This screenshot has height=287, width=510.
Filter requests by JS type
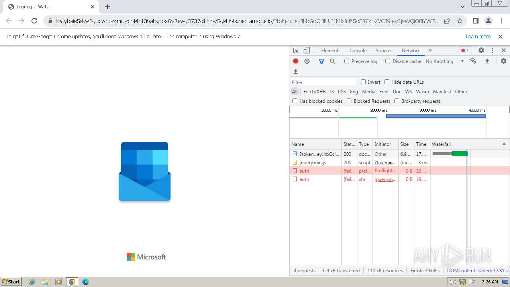pyautogui.click(x=332, y=92)
